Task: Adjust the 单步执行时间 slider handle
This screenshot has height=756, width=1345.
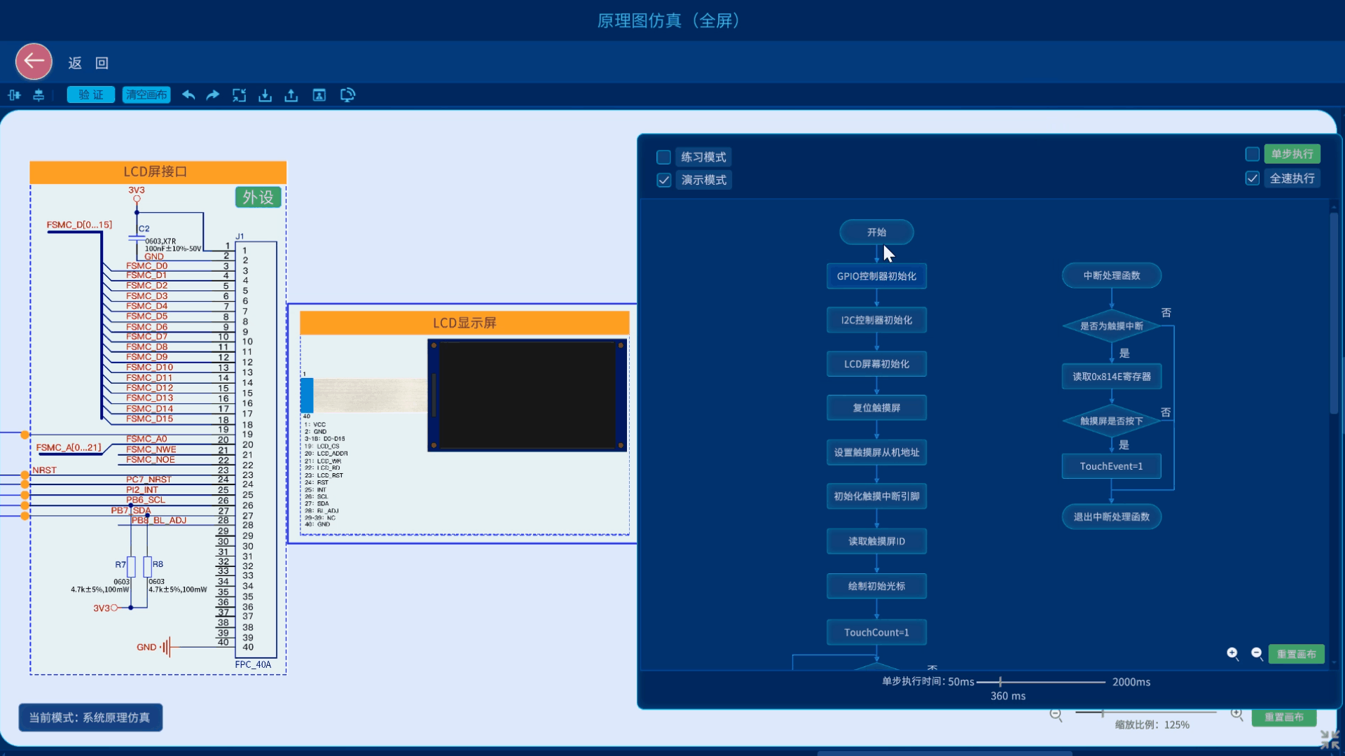Action: coord(1000,682)
